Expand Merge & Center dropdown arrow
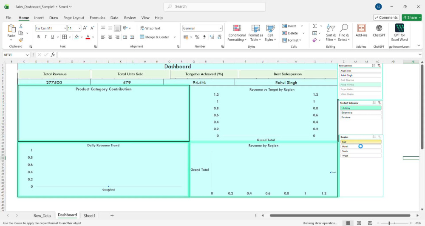The height and width of the screenshot is (226, 425). (175, 37)
